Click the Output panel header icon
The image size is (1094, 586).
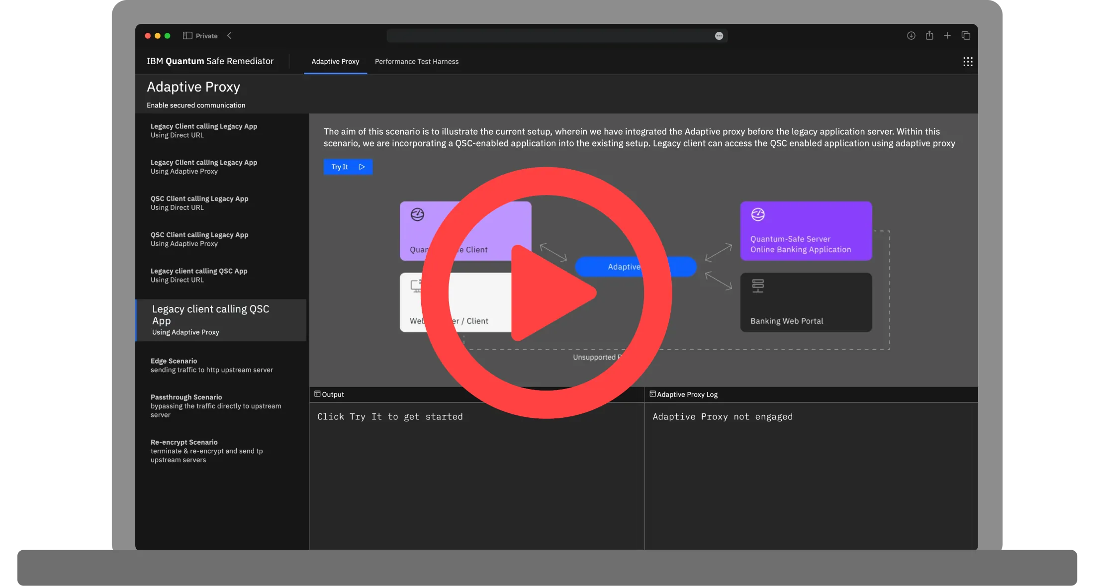point(317,394)
